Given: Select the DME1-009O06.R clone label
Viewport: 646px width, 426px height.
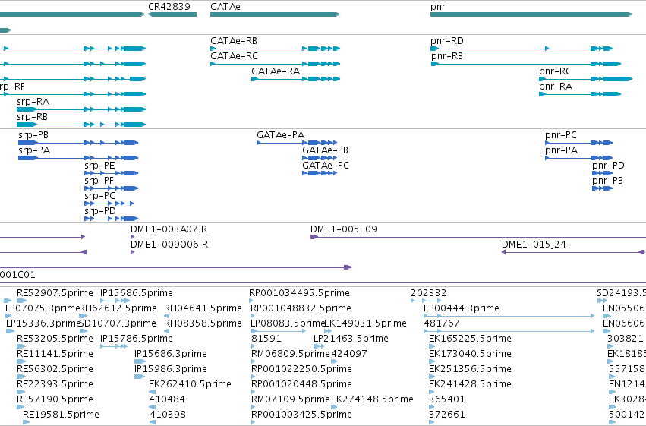Looking at the screenshot, I should click(169, 245).
